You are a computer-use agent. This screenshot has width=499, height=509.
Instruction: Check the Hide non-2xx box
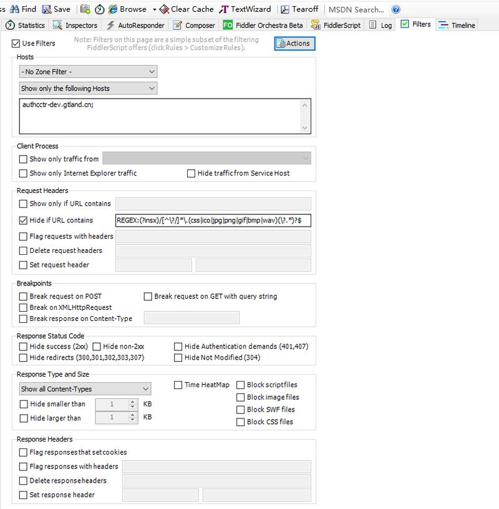click(97, 347)
